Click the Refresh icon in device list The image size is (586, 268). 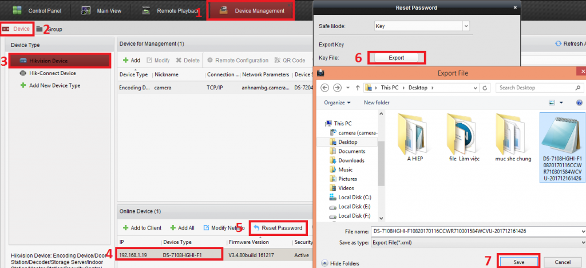(x=558, y=44)
